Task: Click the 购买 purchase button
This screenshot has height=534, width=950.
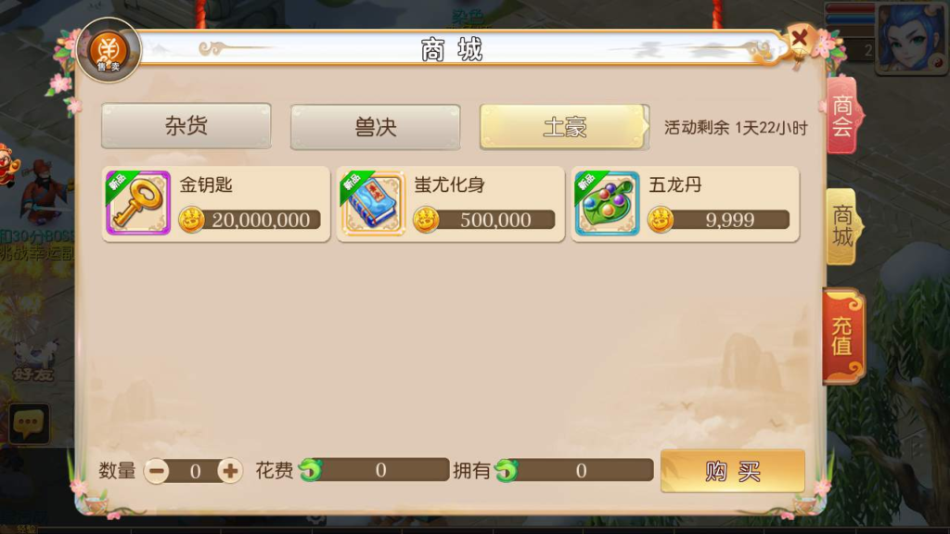Action: (x=733, y=470)
